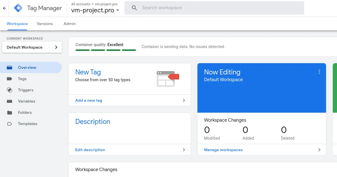Click the Edit description link
The width and height of the screenshot is (337, 177).
[x=90, y=150]
